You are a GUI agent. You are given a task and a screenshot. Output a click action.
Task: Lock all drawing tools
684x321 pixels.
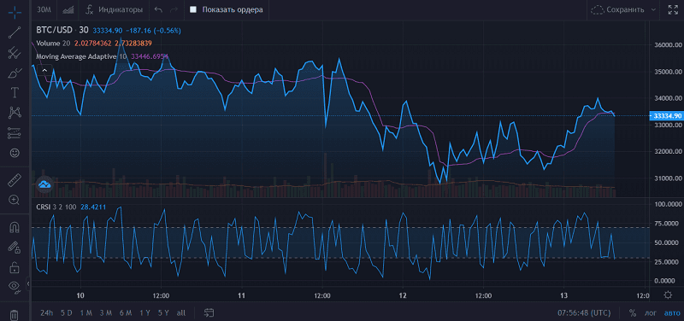coord(15,267)
